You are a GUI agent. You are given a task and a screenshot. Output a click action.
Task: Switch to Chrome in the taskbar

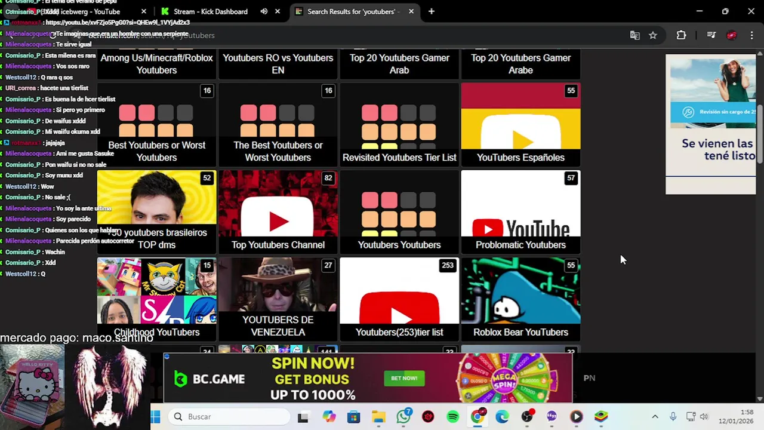click(478, 416)
